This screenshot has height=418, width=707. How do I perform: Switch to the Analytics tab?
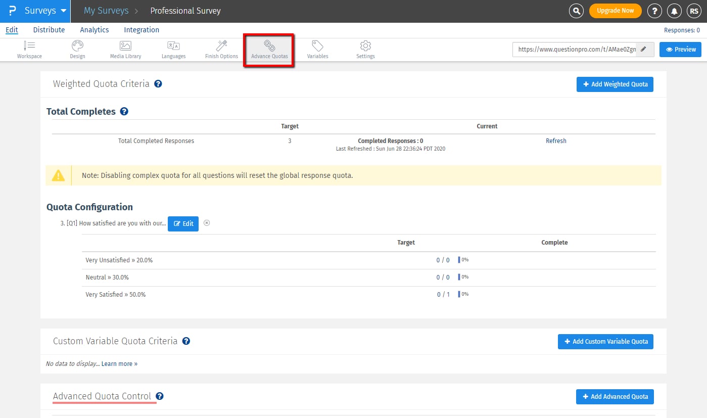click(95, 30)
